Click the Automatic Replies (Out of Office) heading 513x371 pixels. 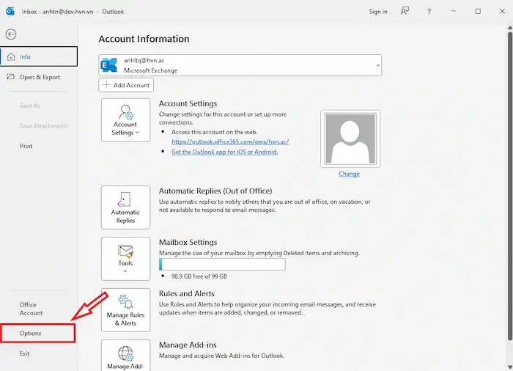(215, 191)
